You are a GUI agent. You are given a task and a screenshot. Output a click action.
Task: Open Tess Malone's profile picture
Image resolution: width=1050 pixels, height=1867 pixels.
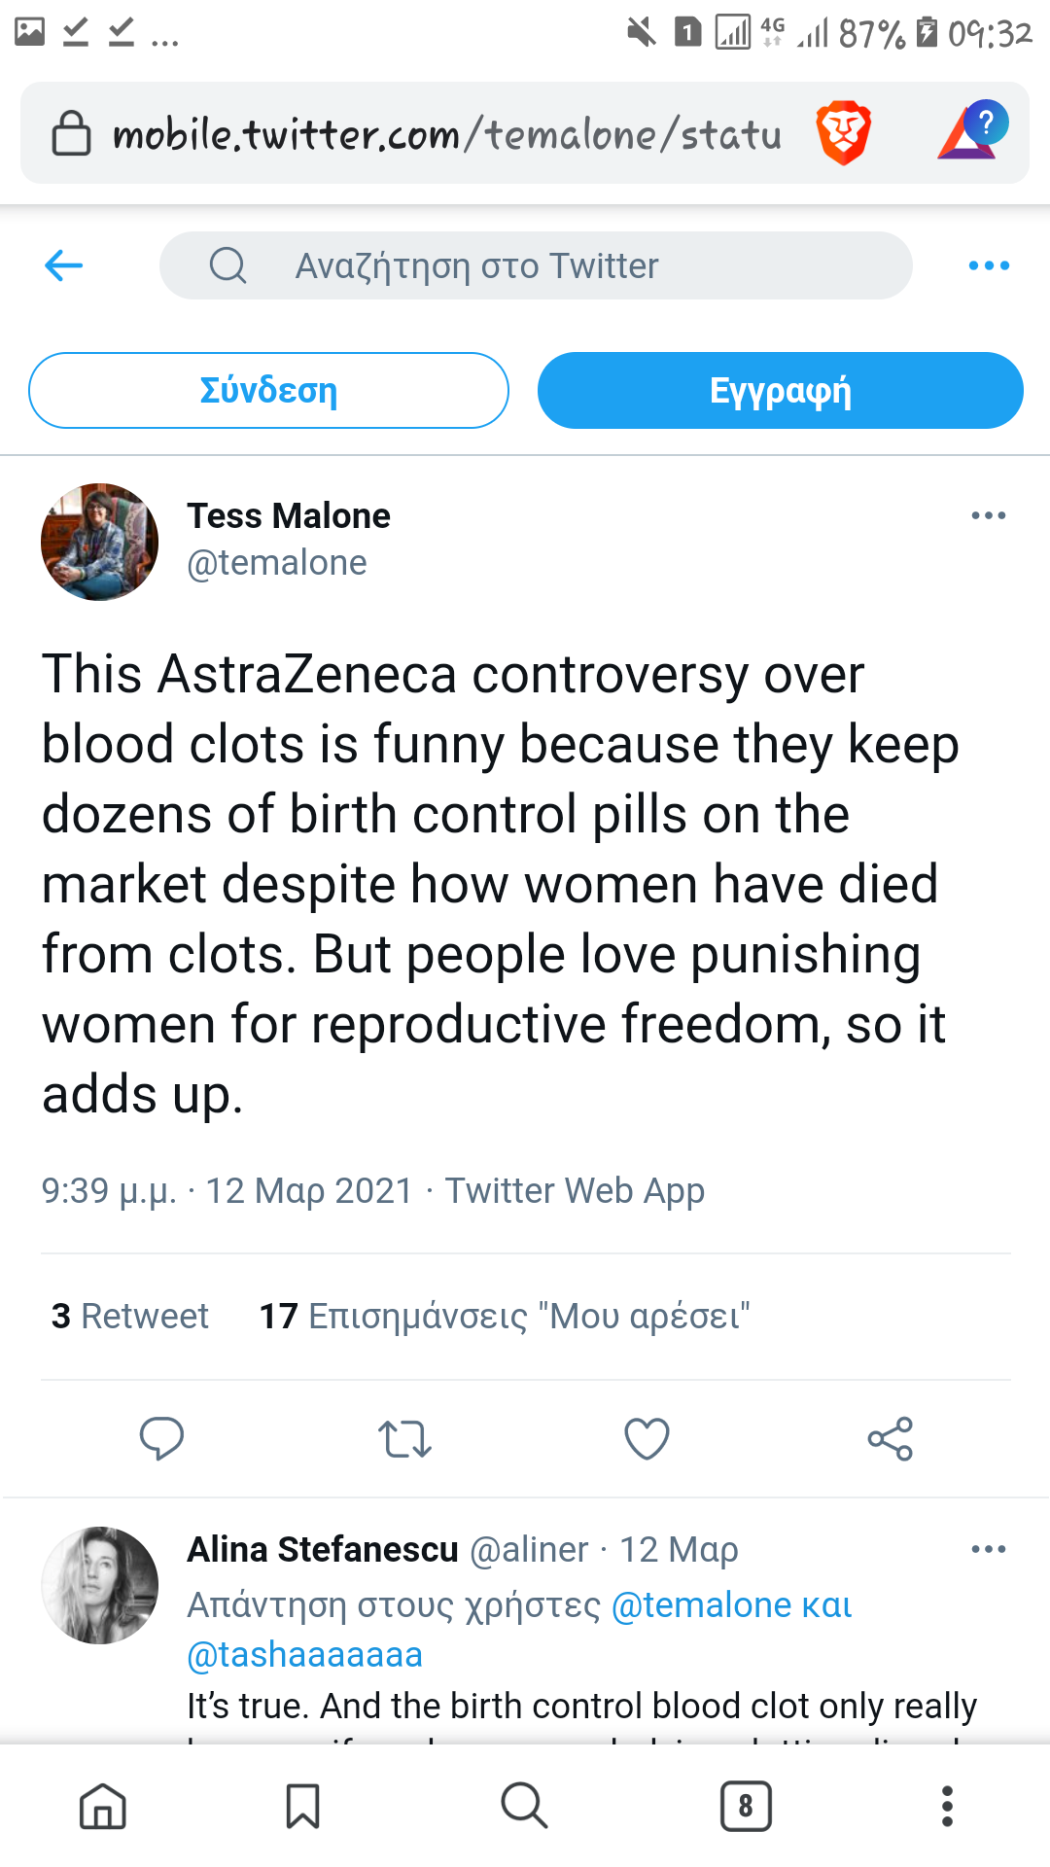pyautogui.click(x=99, y=542)
